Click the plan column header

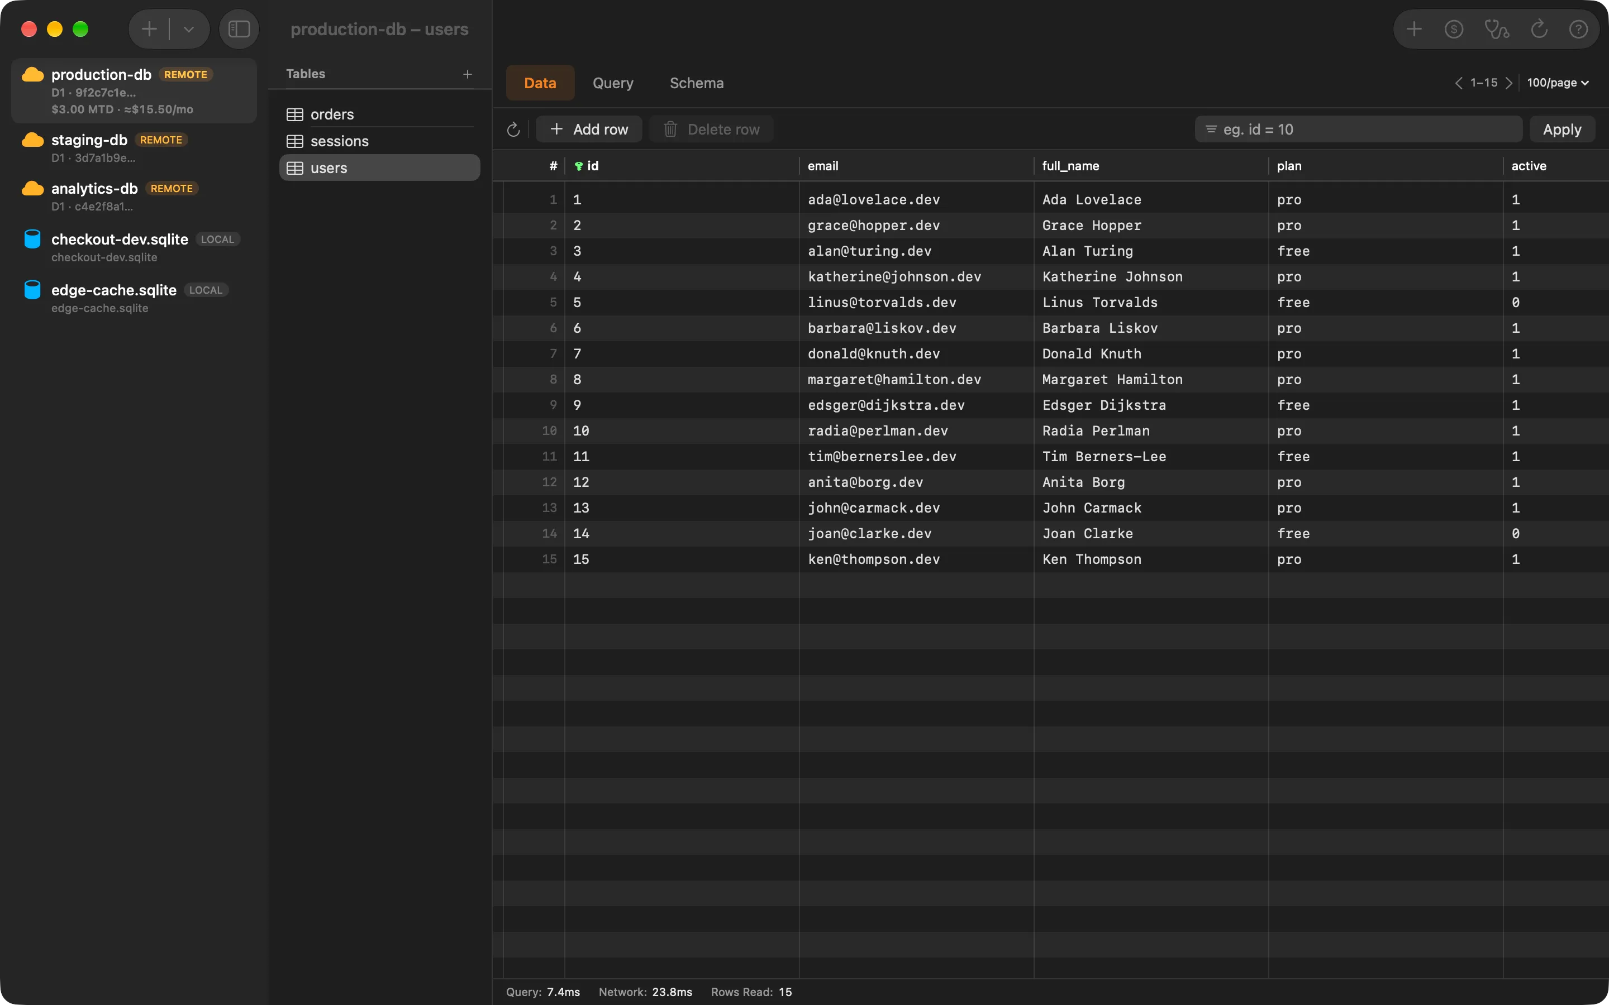(x=1386, y=166)
